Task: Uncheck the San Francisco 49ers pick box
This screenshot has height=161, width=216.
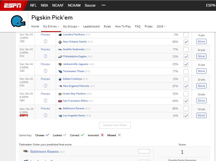Action: coord(186,101)
